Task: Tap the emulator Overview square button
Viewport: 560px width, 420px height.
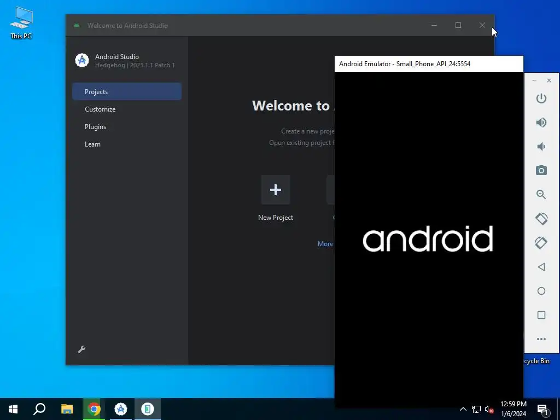Action: click(x=541, y=315)
